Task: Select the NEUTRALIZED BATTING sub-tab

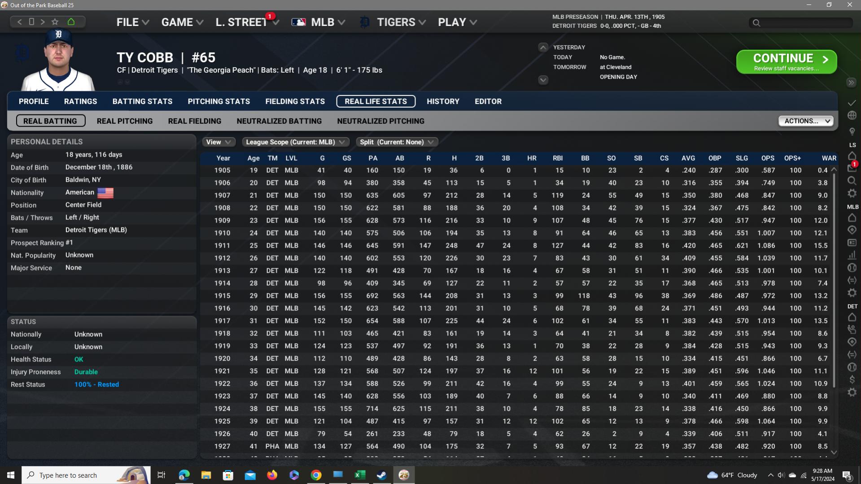Action: [x=279, y=121]
